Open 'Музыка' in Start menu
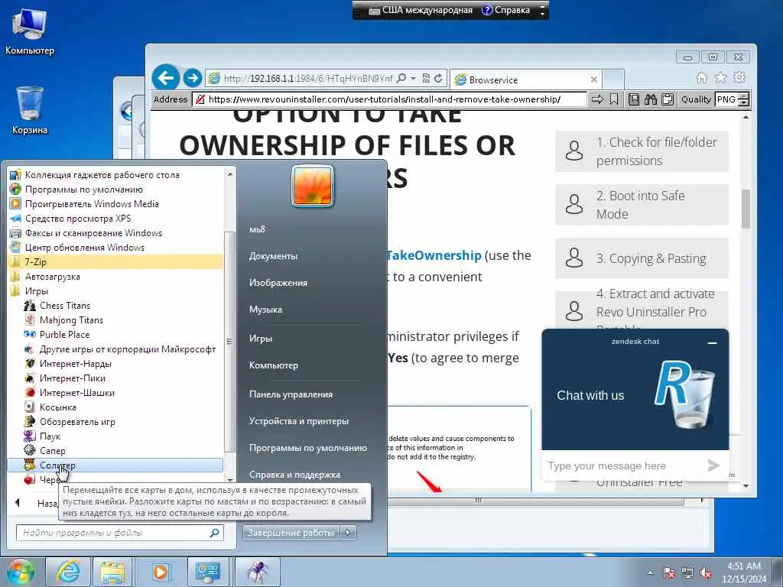 click(265, 310)
